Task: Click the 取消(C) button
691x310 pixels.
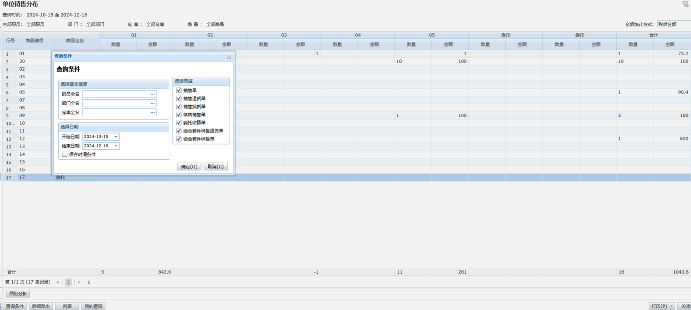Action: point(215,166)
